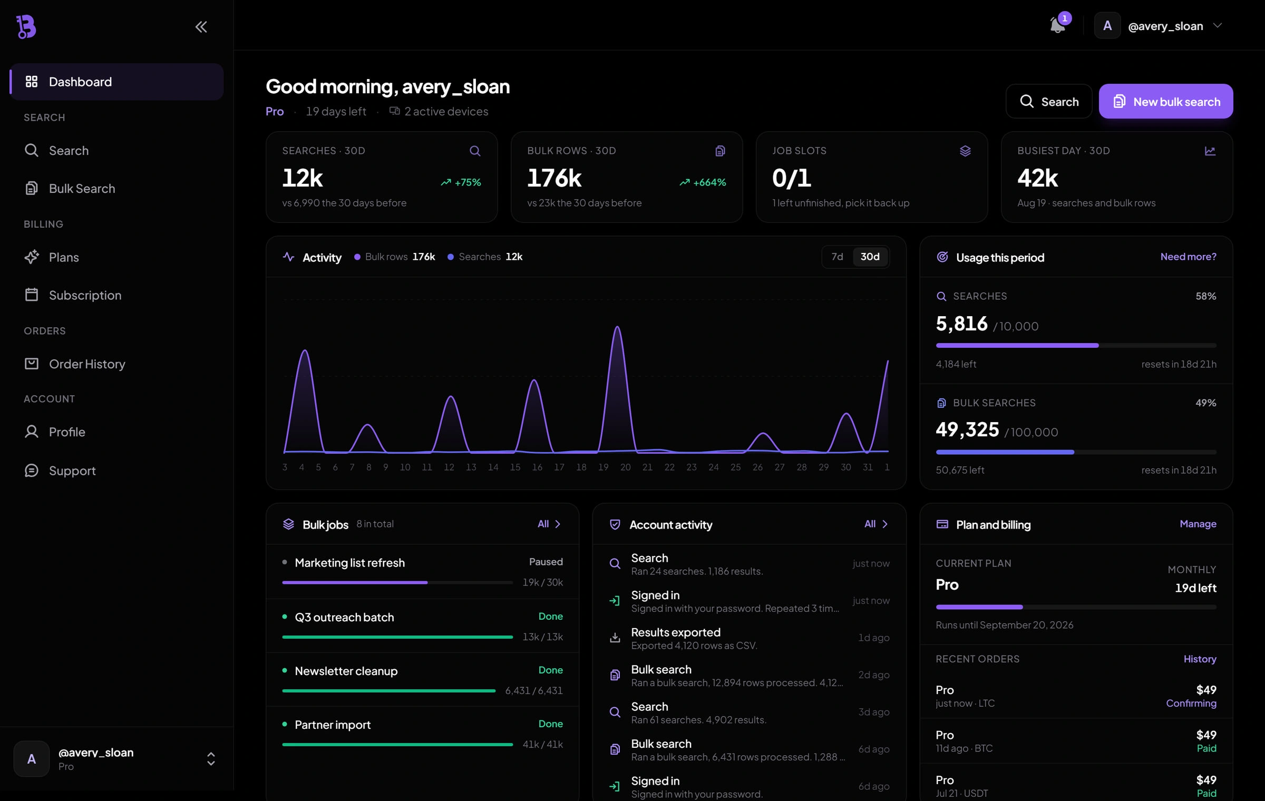
Task: Click the Search button near greeting
Action: pos(1049,101)
